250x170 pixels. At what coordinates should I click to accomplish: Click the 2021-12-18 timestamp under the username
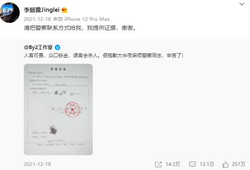[x=37, y=19]
